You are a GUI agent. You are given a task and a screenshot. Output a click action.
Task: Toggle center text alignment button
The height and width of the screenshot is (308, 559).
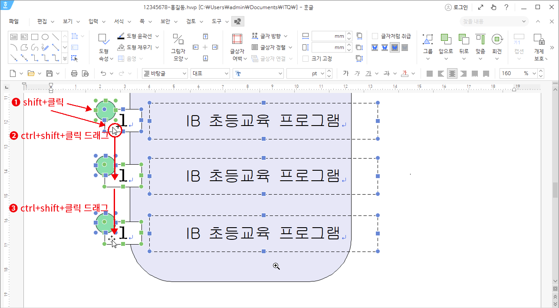(x=452, y=73)
